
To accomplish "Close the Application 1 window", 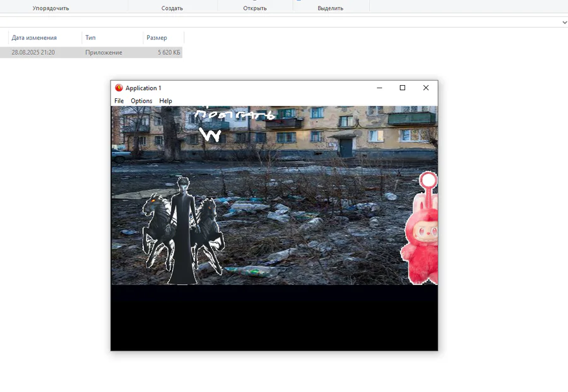I will (x=426, y=88).
